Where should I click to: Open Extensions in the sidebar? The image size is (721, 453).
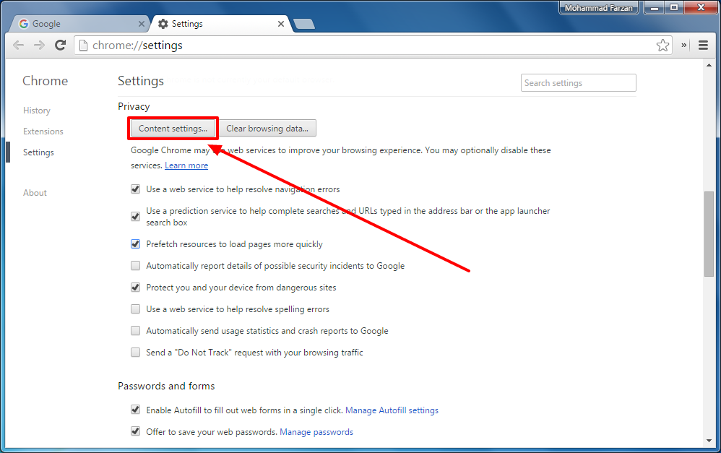pyautogui.click(x=43, y=131)
